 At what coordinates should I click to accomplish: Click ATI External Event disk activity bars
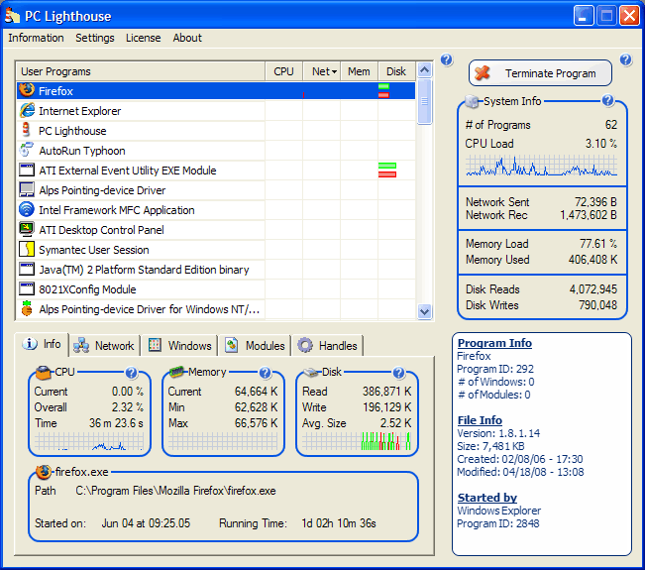tap(387, 170)
